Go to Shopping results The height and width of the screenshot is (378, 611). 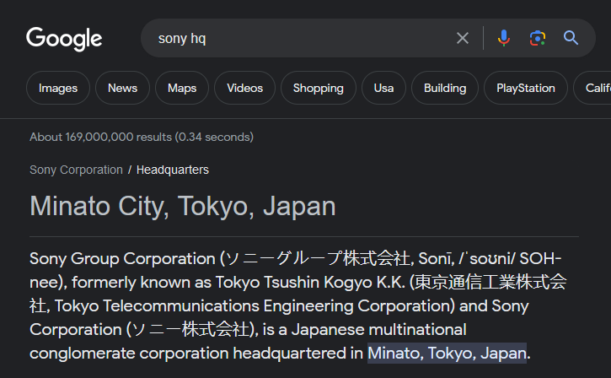pos(318,88)
